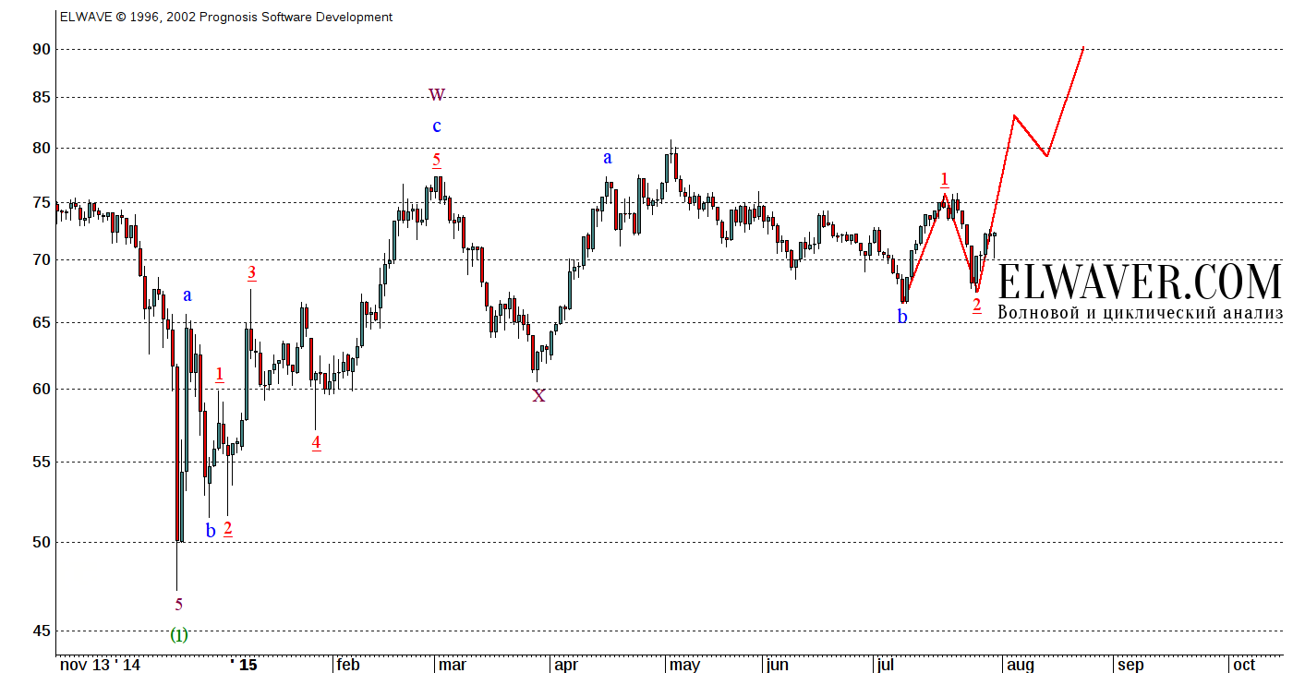This screenshot has width=1293, height=673.
Task: Select the red "5" label at the March peak
Action: point(437,160)
